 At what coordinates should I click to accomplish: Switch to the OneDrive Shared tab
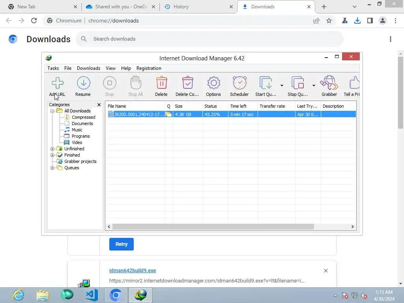click(120, 7)
